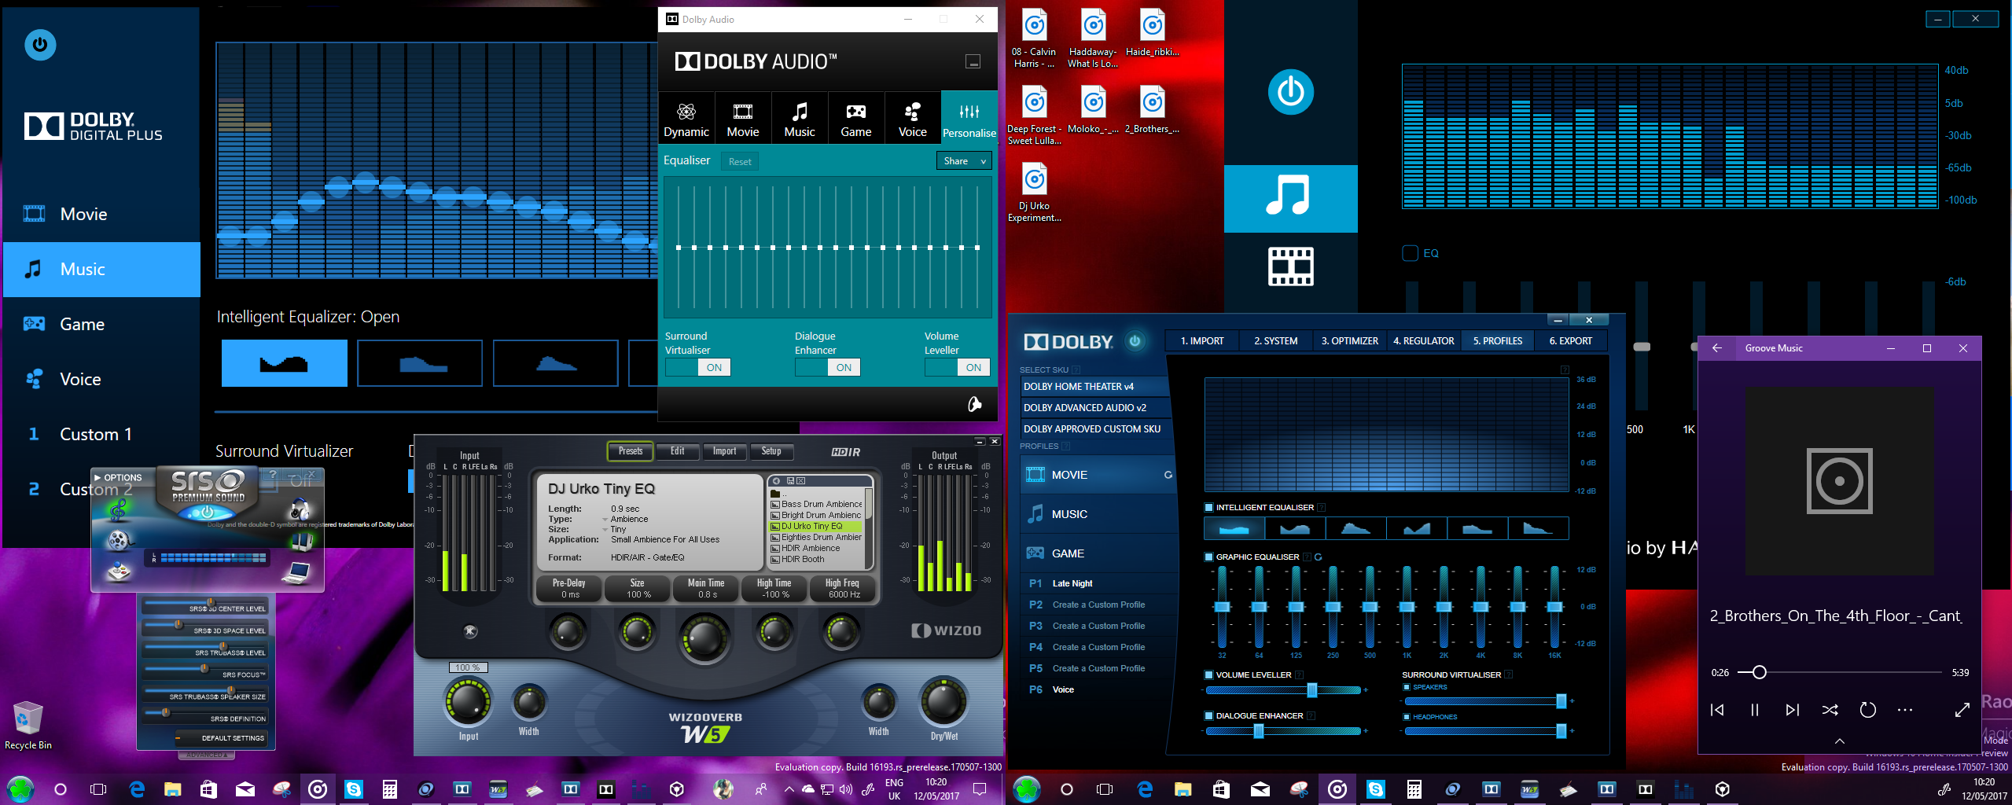Viewport: 2012px width, 805px height.
Task: Choose SRS laptop output icon
Action: (x=296, y=573)
